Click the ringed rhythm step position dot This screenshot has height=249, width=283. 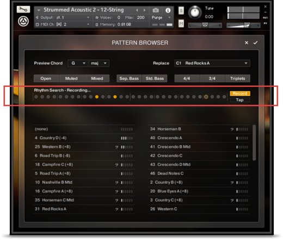click(206, 97)
